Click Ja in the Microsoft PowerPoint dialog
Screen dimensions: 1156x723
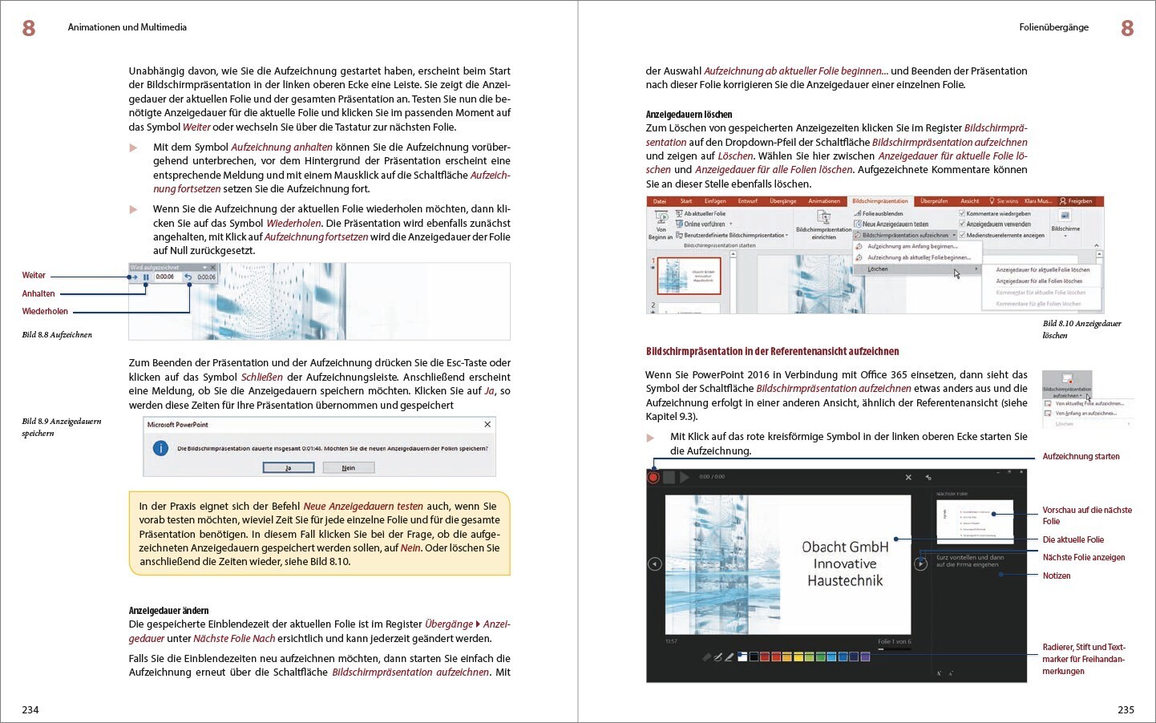point(289,467)
